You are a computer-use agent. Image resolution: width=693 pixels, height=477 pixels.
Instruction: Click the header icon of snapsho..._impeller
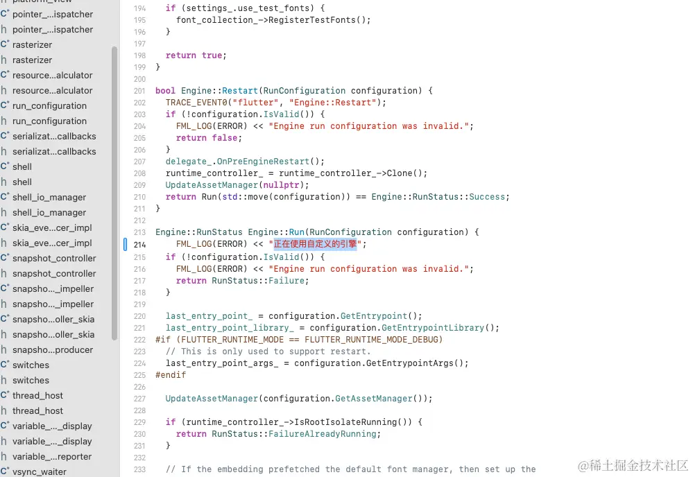pos(4,304)
